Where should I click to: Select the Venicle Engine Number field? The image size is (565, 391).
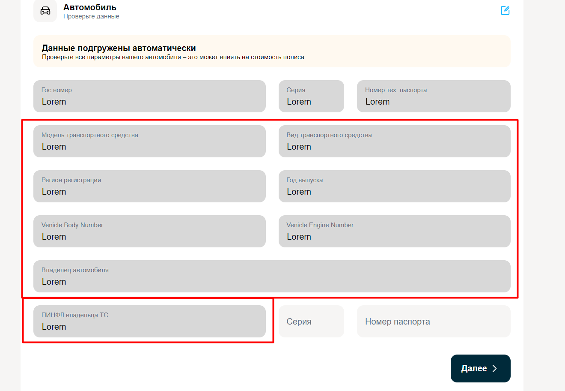click(395, 232)
